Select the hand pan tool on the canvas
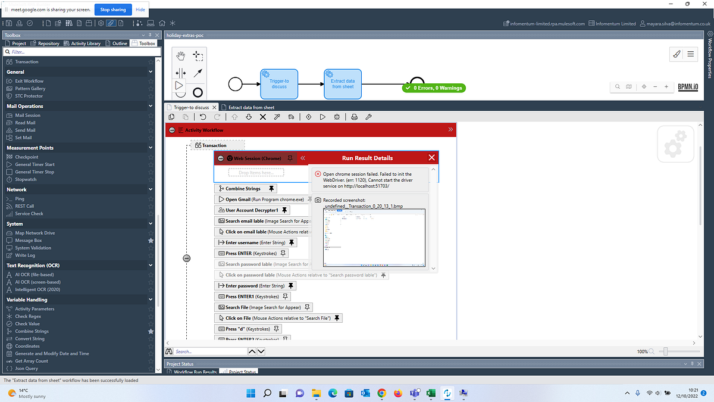Screen dimensions: 714x402 coord(180,55)
